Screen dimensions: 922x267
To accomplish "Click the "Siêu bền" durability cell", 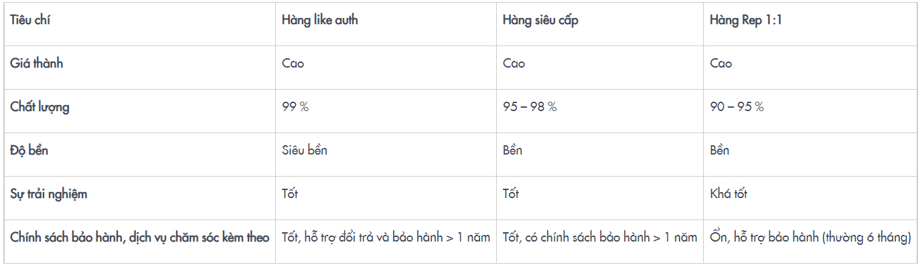I will [x=305, y=151].
